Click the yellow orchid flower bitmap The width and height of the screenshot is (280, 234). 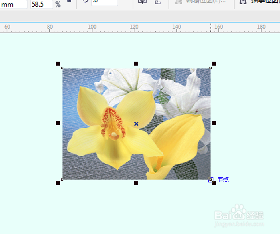point(136,124)
